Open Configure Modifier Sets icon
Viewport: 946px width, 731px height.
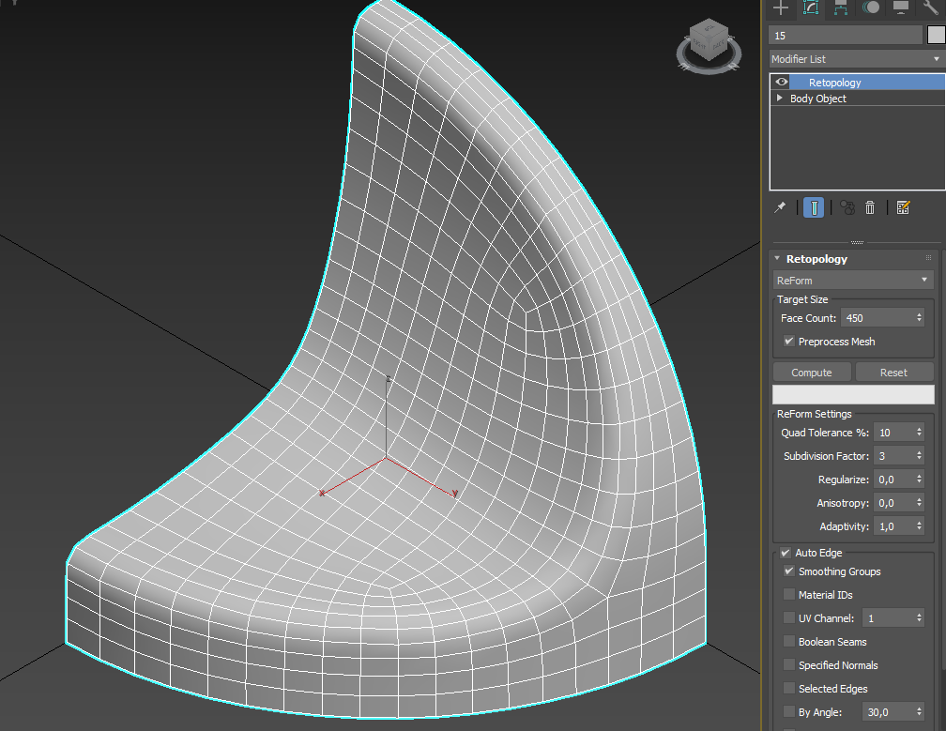pyautogui.click(x=903, y=207)
